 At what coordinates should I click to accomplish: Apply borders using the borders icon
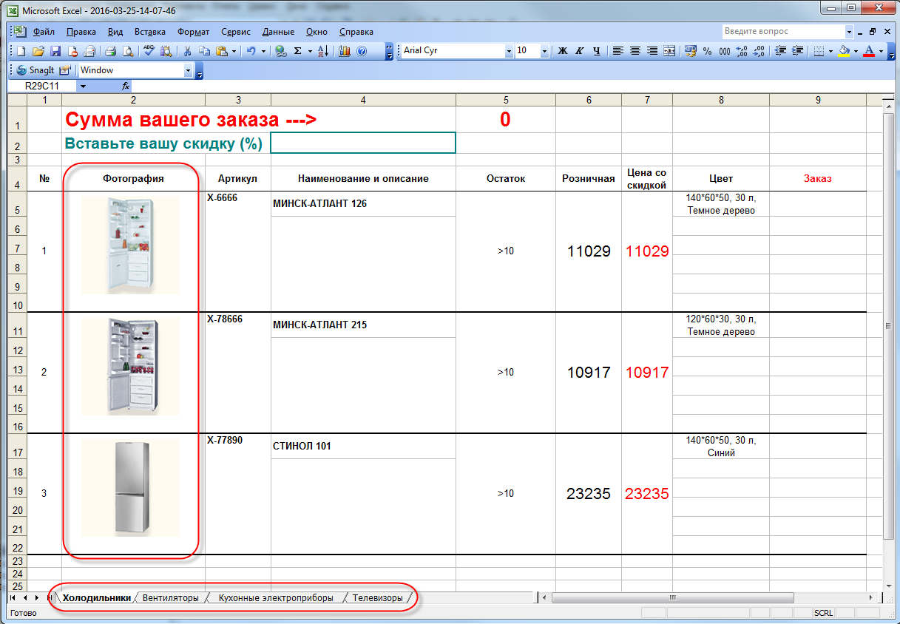click(818, 51)
